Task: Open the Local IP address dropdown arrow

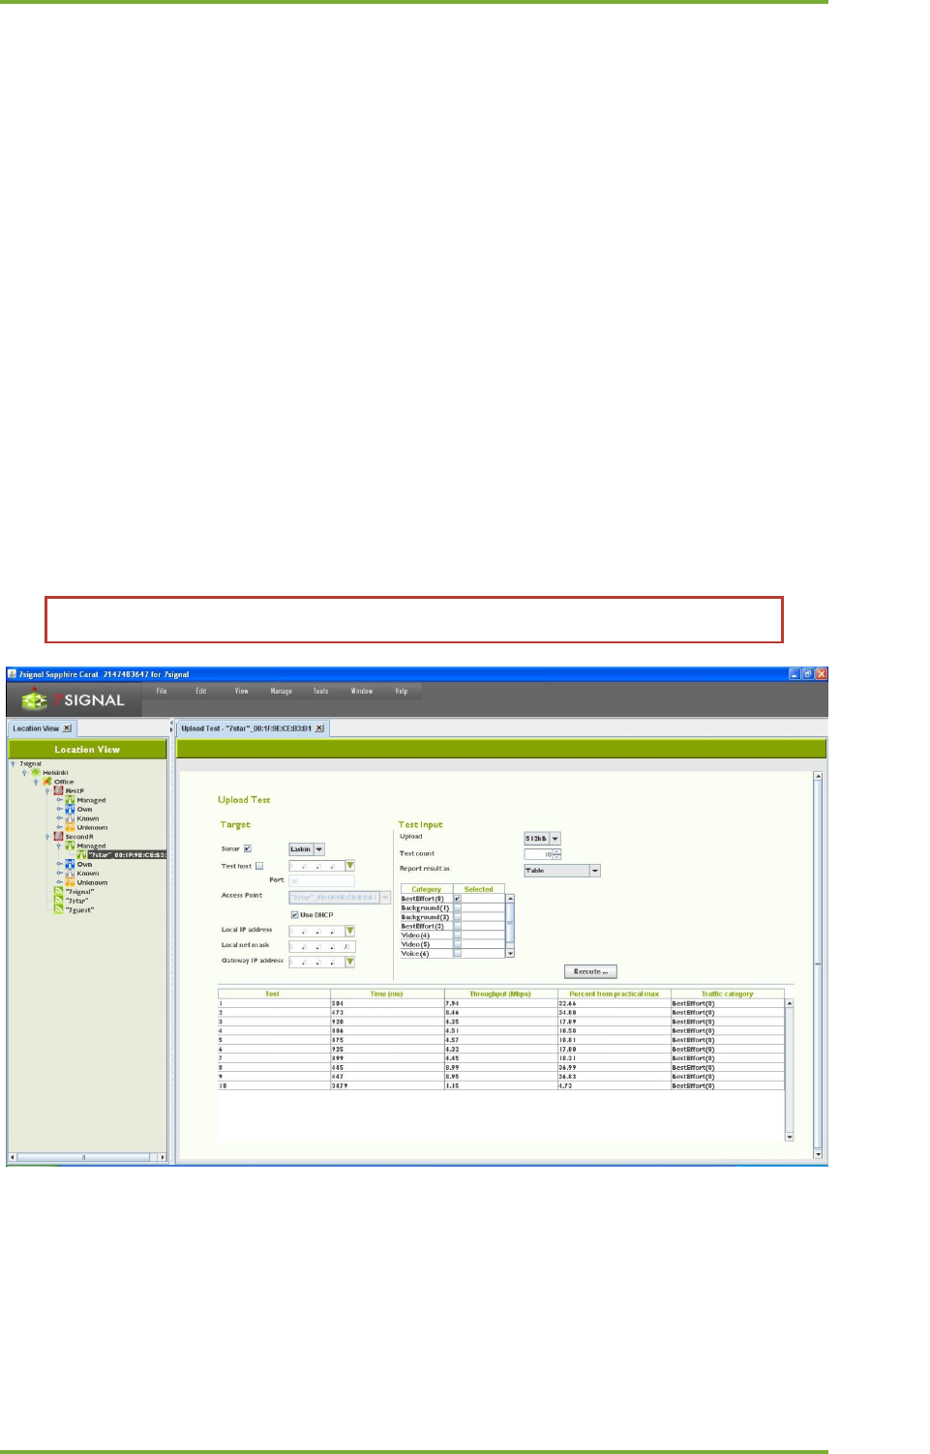Action: pos(350,931)
